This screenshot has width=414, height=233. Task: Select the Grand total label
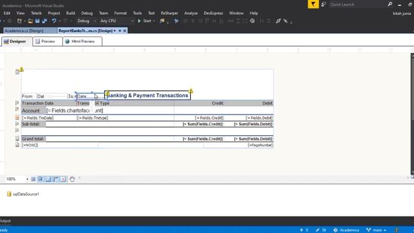click(x=33, y=139)
